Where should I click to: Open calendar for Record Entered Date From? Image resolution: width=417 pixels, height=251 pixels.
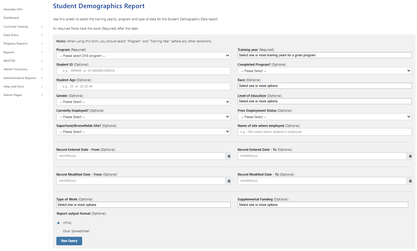229,156
